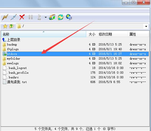This screenshot has width=151, height=131.
Task: Click the remote path input field
Action: [x=80, y=26]
